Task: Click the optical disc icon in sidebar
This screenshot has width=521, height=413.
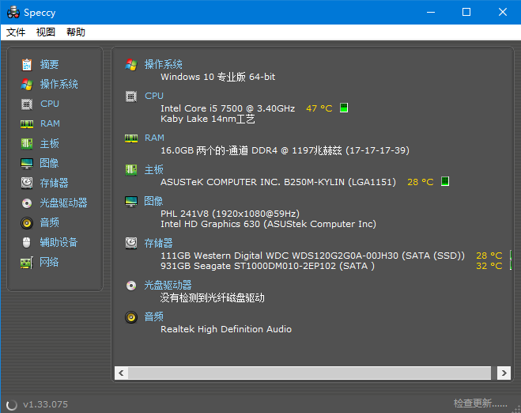Action: pos(27,203)
